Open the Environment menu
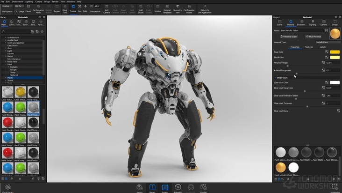 (17, 1)
